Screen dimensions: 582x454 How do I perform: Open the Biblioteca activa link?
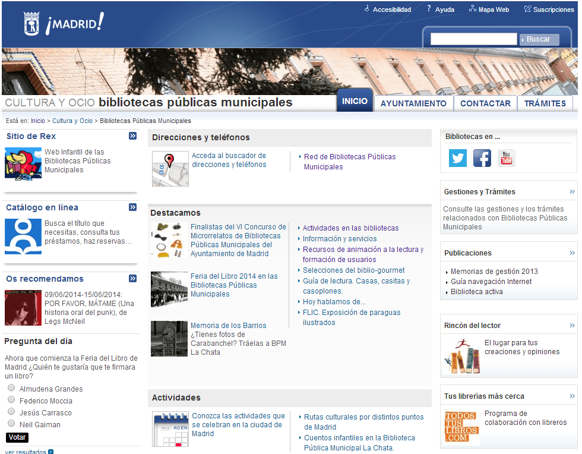476,292
